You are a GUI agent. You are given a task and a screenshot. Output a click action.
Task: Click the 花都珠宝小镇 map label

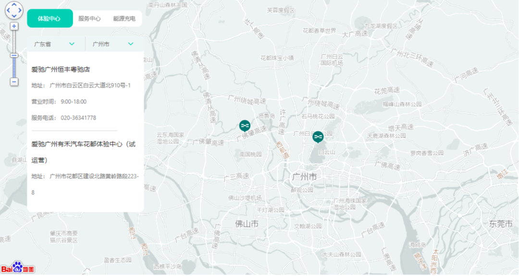point(277,58)
